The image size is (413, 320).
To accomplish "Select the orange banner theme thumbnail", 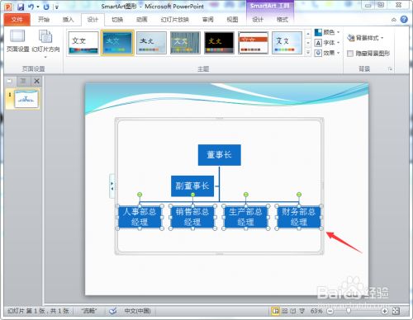I will (253, 43).
